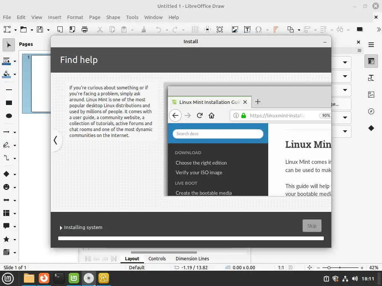
Task: Click the Fontwork text icon
Action: [276, 29]
